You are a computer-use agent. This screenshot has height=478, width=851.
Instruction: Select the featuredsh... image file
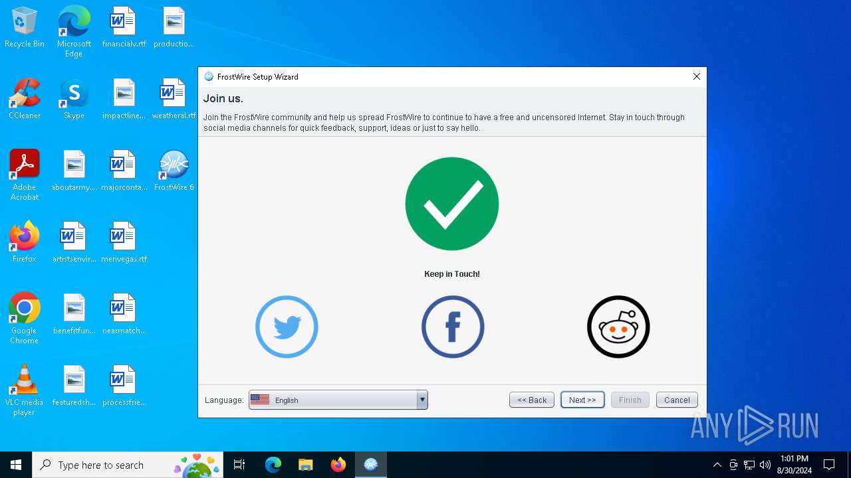(74, 386)
